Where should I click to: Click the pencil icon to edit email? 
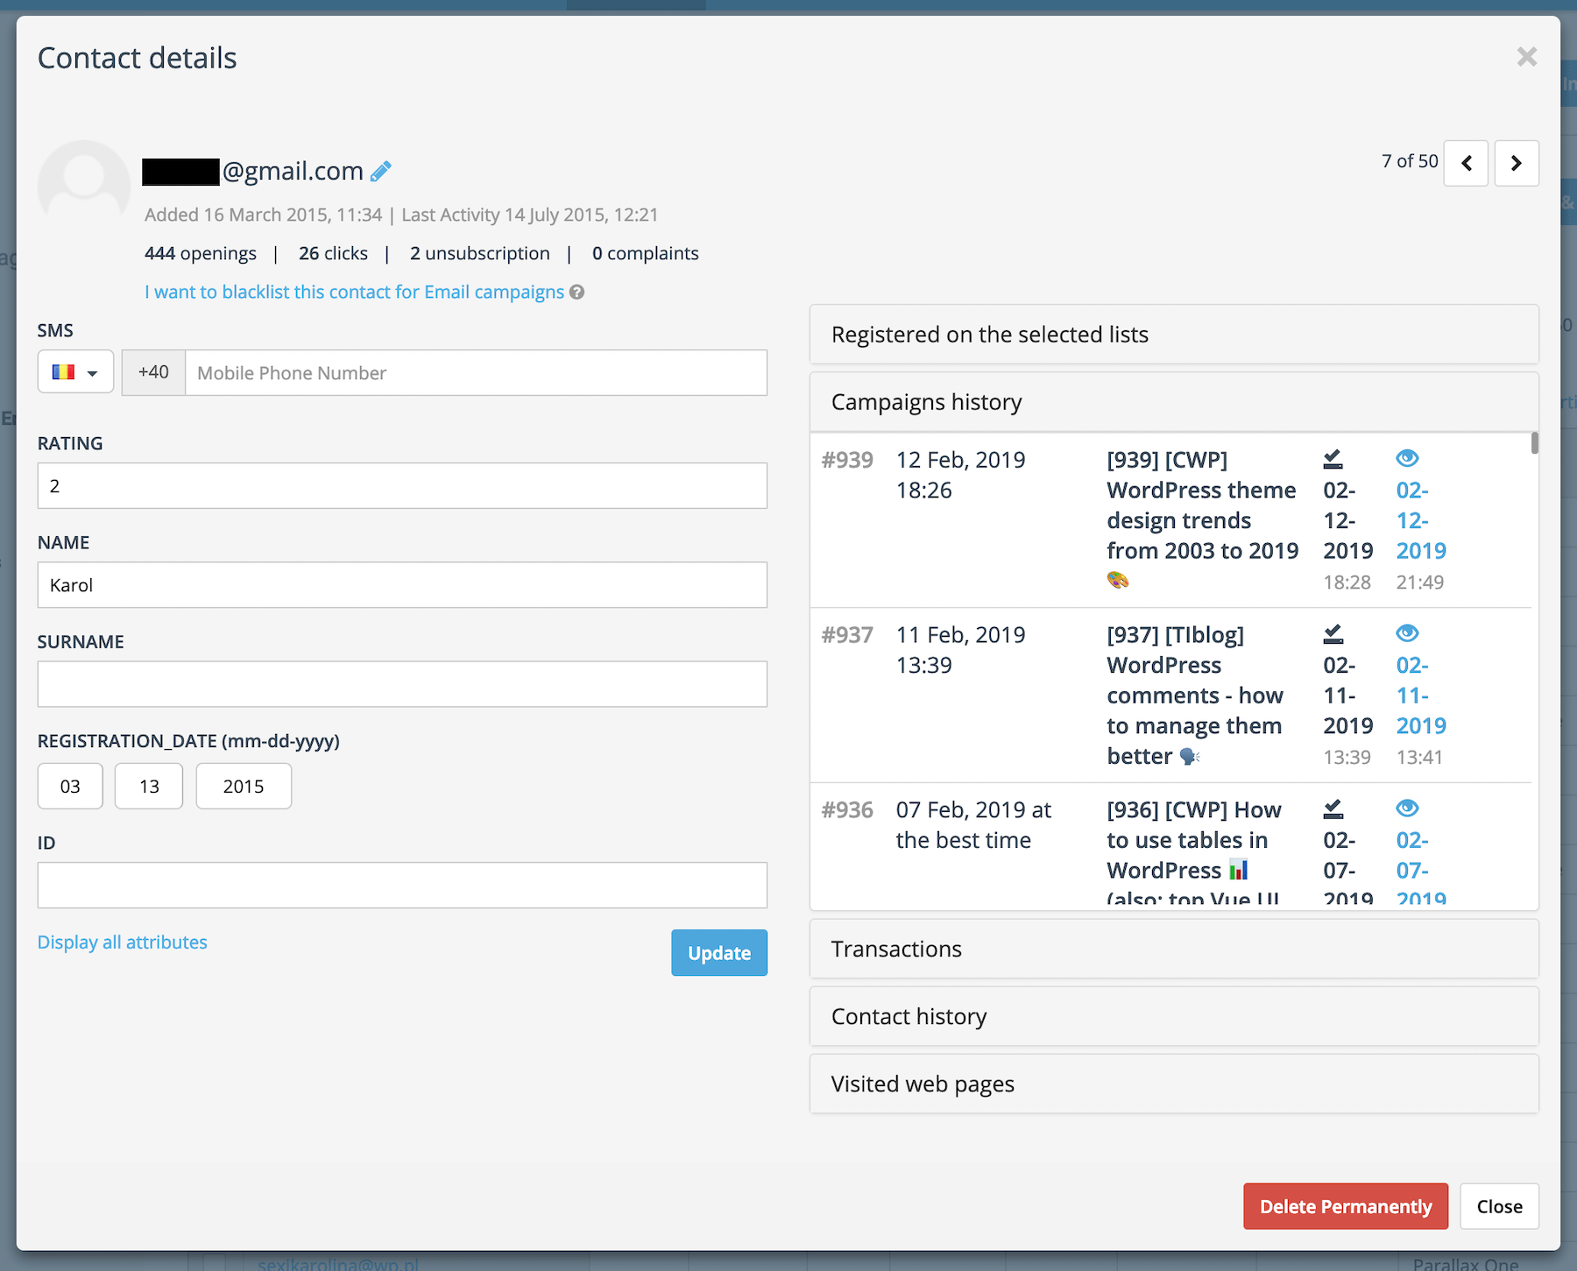(x=380, y=172)
